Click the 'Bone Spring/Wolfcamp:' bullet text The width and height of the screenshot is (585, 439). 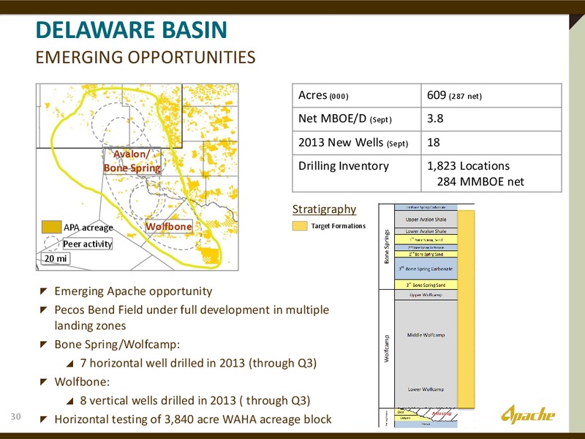click(x=117, y=344)
